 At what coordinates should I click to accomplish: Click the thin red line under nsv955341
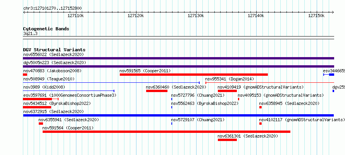click(270, 83)
